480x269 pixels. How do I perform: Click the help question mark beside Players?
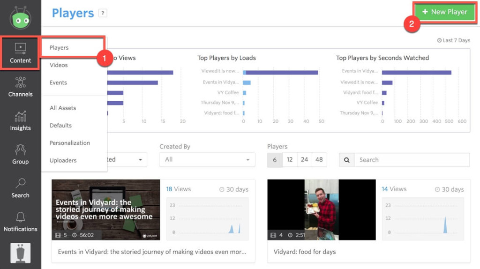pos(103,13)
